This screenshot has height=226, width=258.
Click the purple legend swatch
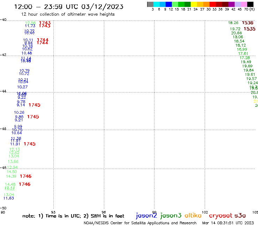(232, 4)
